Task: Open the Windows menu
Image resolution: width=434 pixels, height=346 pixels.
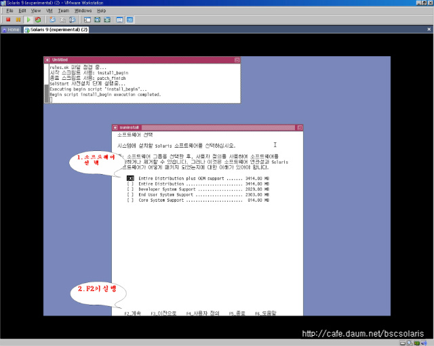Action: [83, 11]
